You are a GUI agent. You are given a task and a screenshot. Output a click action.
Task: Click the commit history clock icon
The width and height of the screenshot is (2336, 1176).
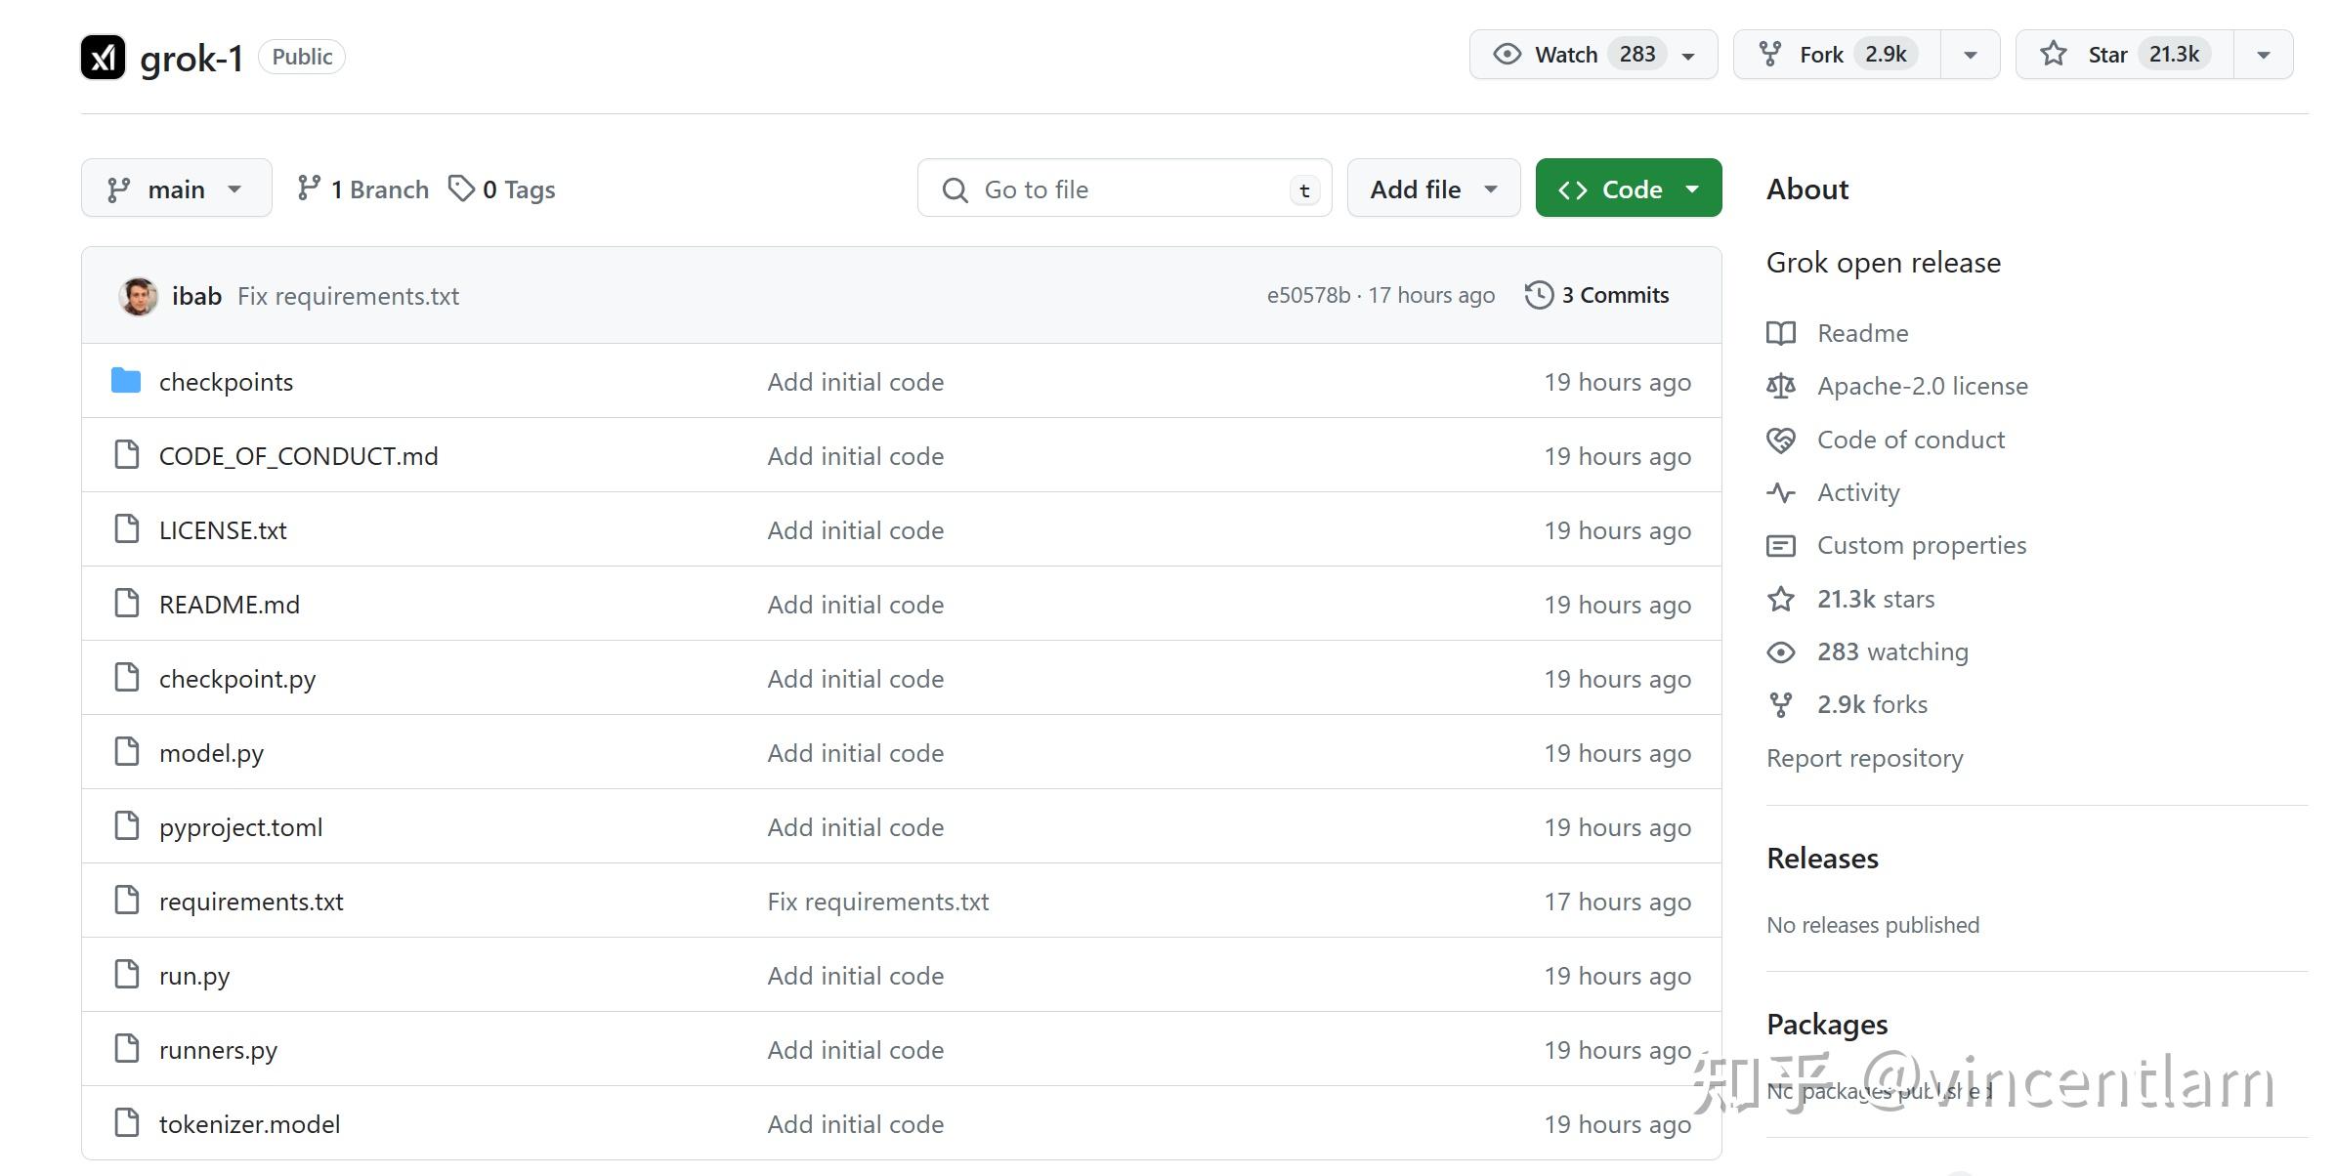coord(1539,295)
